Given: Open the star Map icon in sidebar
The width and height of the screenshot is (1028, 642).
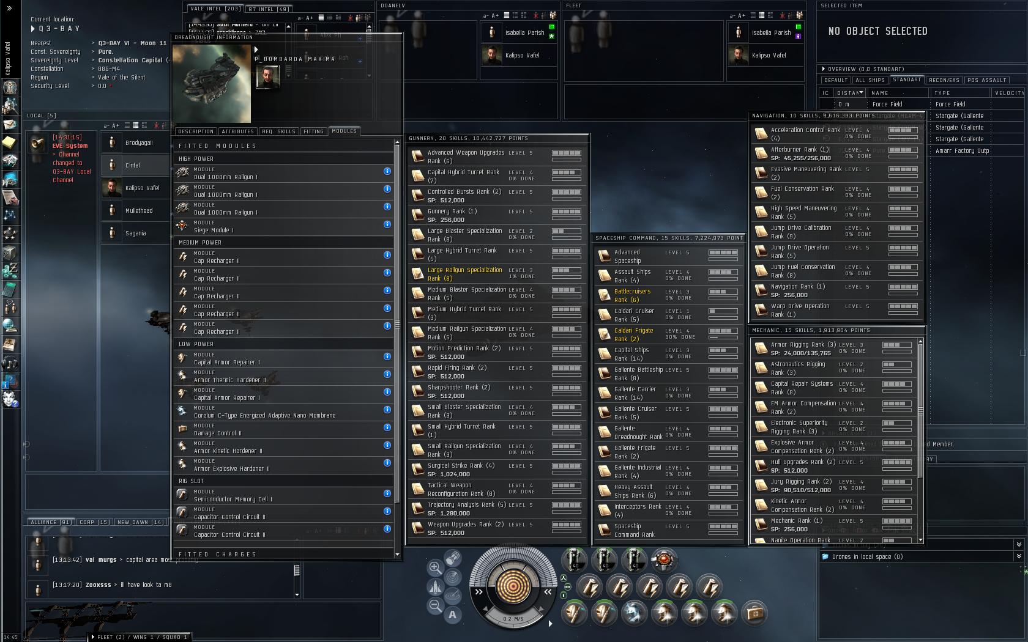Looking at the screenshot, I should [x=10, y=215].
